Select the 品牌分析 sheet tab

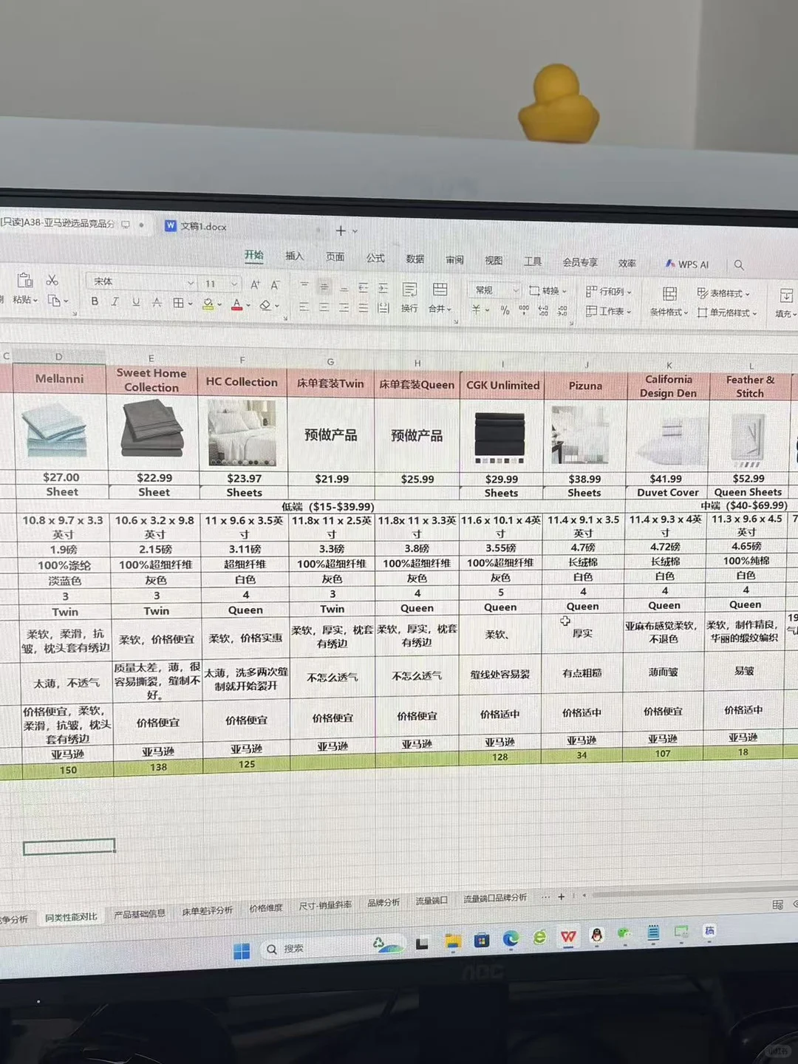[x=383, y=902]
